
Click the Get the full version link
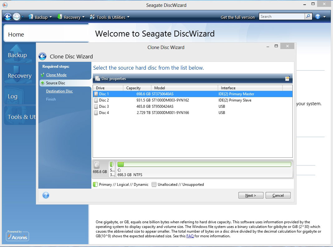pos(238,17)
